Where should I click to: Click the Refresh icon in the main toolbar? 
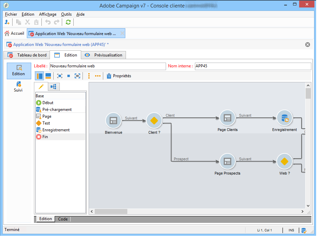(68, 22)
